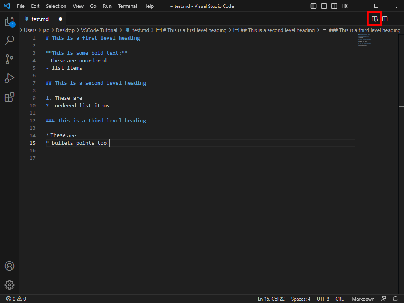
Task: Select the Extensions icon
Action: click(x=9, y=97)
